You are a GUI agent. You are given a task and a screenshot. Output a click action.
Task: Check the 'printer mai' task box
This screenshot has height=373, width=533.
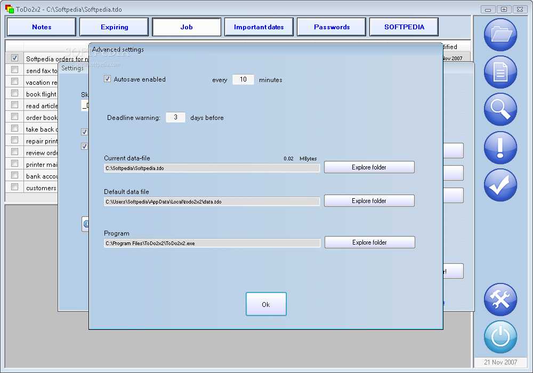(x=14, y=164)
